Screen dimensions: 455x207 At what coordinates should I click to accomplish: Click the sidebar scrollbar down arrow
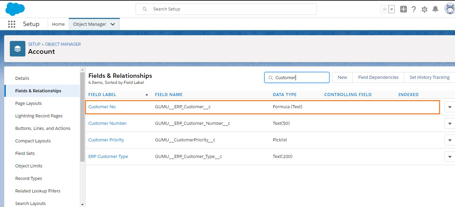pos(83,204)
